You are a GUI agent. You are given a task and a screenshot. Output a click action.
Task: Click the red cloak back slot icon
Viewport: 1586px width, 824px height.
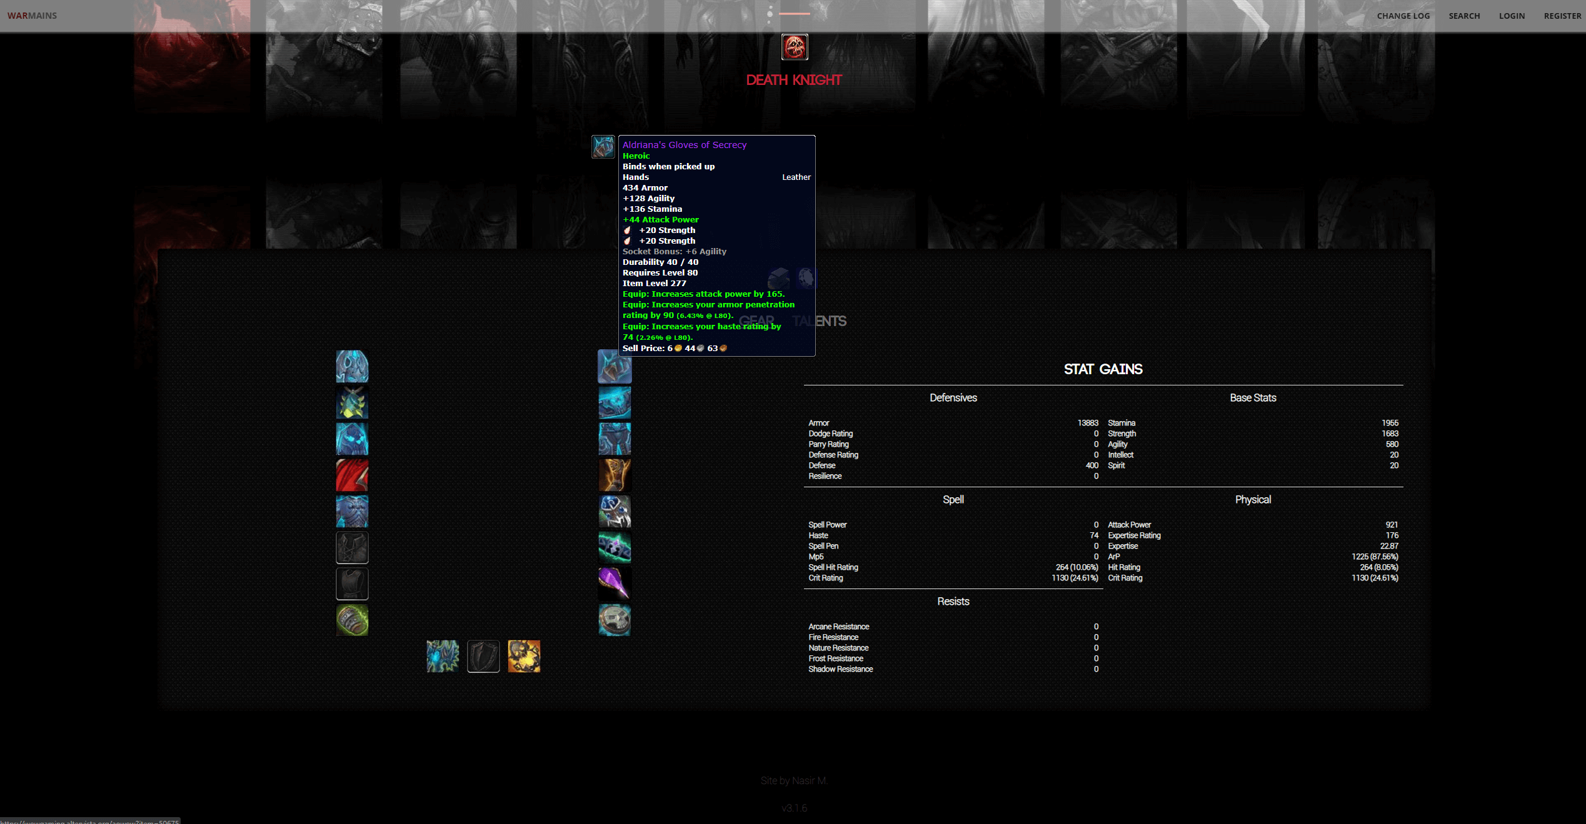click(x=352, y=475)
